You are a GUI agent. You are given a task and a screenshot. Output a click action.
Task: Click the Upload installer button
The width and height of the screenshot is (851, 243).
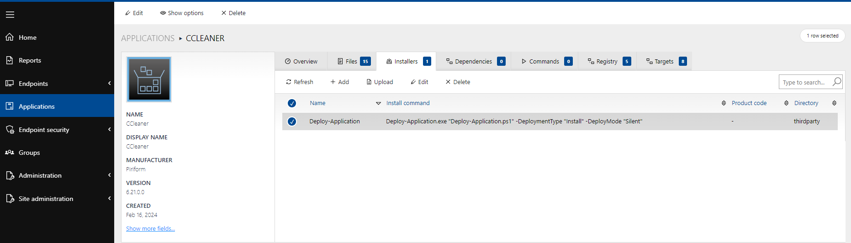380,82
